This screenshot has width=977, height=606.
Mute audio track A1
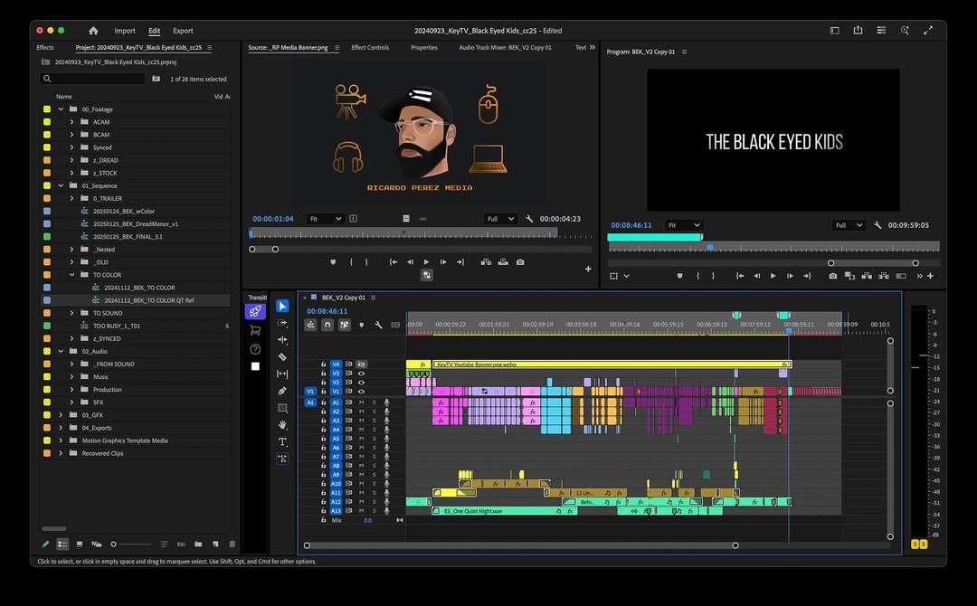click(x=362, y=402)
